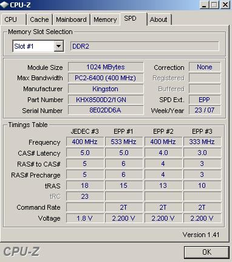This screenshot has width=232, height=262.
Task: Select the PC2-6400 (400 MHz) bandwidth value
Action: [x=106, y=78]
